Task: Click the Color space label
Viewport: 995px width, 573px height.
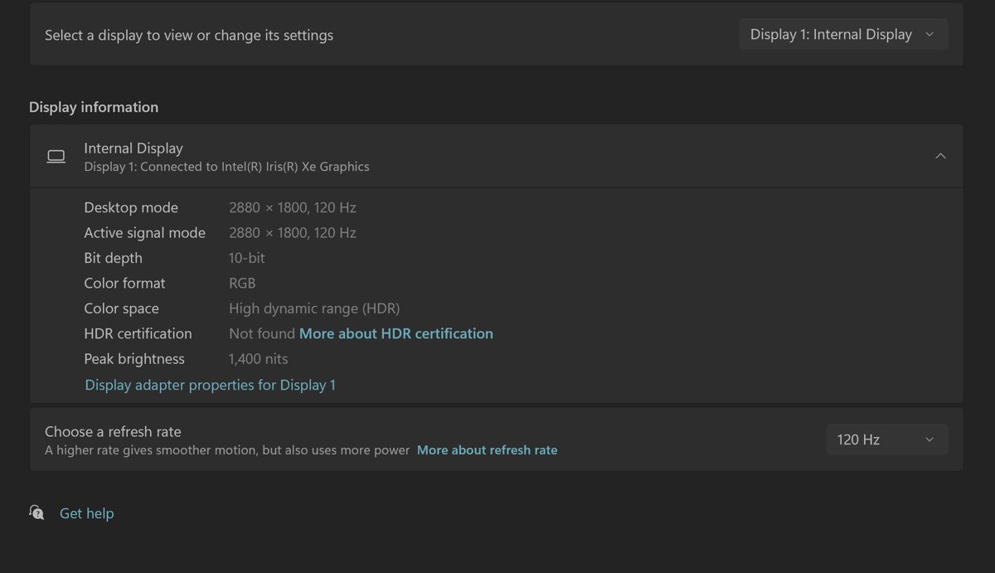Action: coord(121,308)
